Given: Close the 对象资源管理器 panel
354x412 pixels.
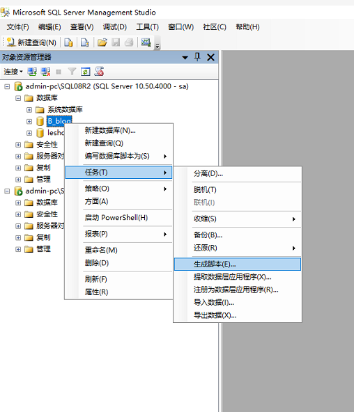Looking at the screenshot, I should pos(210,57).
